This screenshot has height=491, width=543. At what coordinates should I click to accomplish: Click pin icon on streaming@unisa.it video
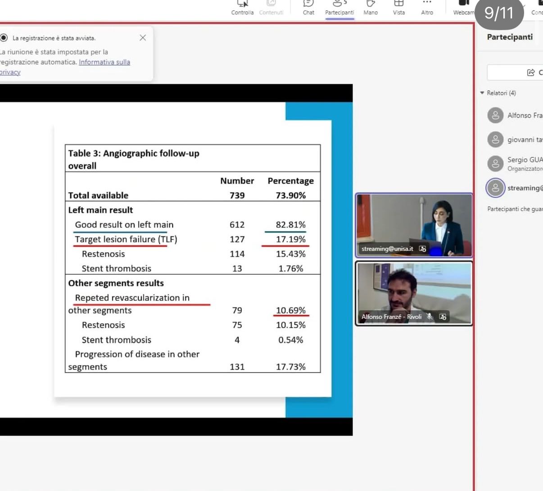pyautogui.click(x=422, y=249)
